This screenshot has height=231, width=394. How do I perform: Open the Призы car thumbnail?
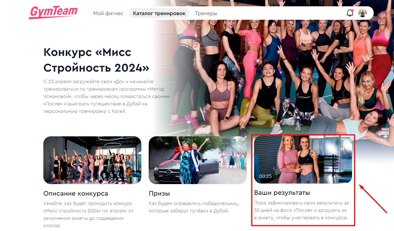click(x=198, y=160)
